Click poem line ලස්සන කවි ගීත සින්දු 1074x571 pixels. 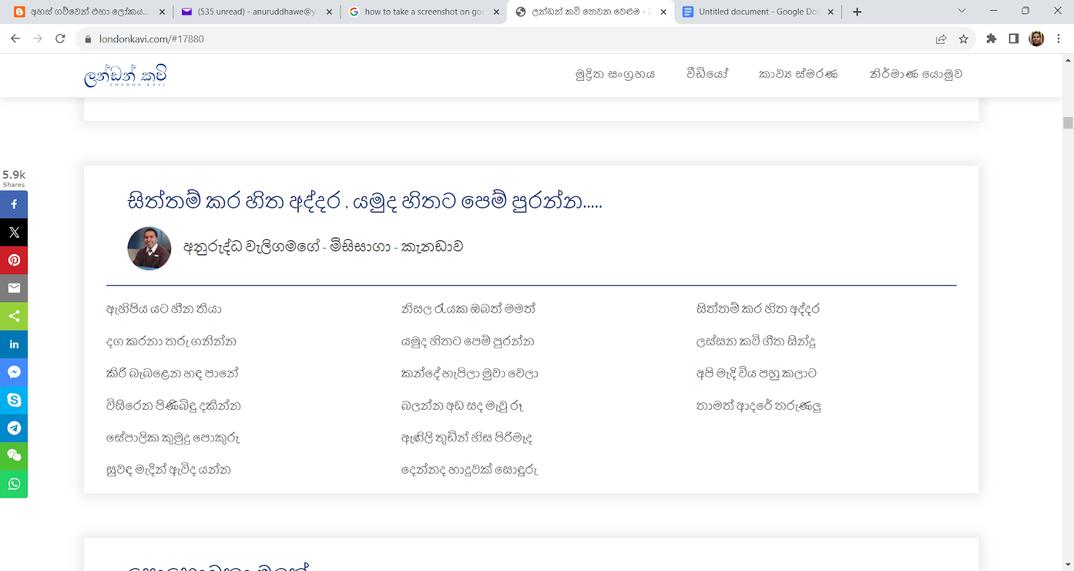756,341
